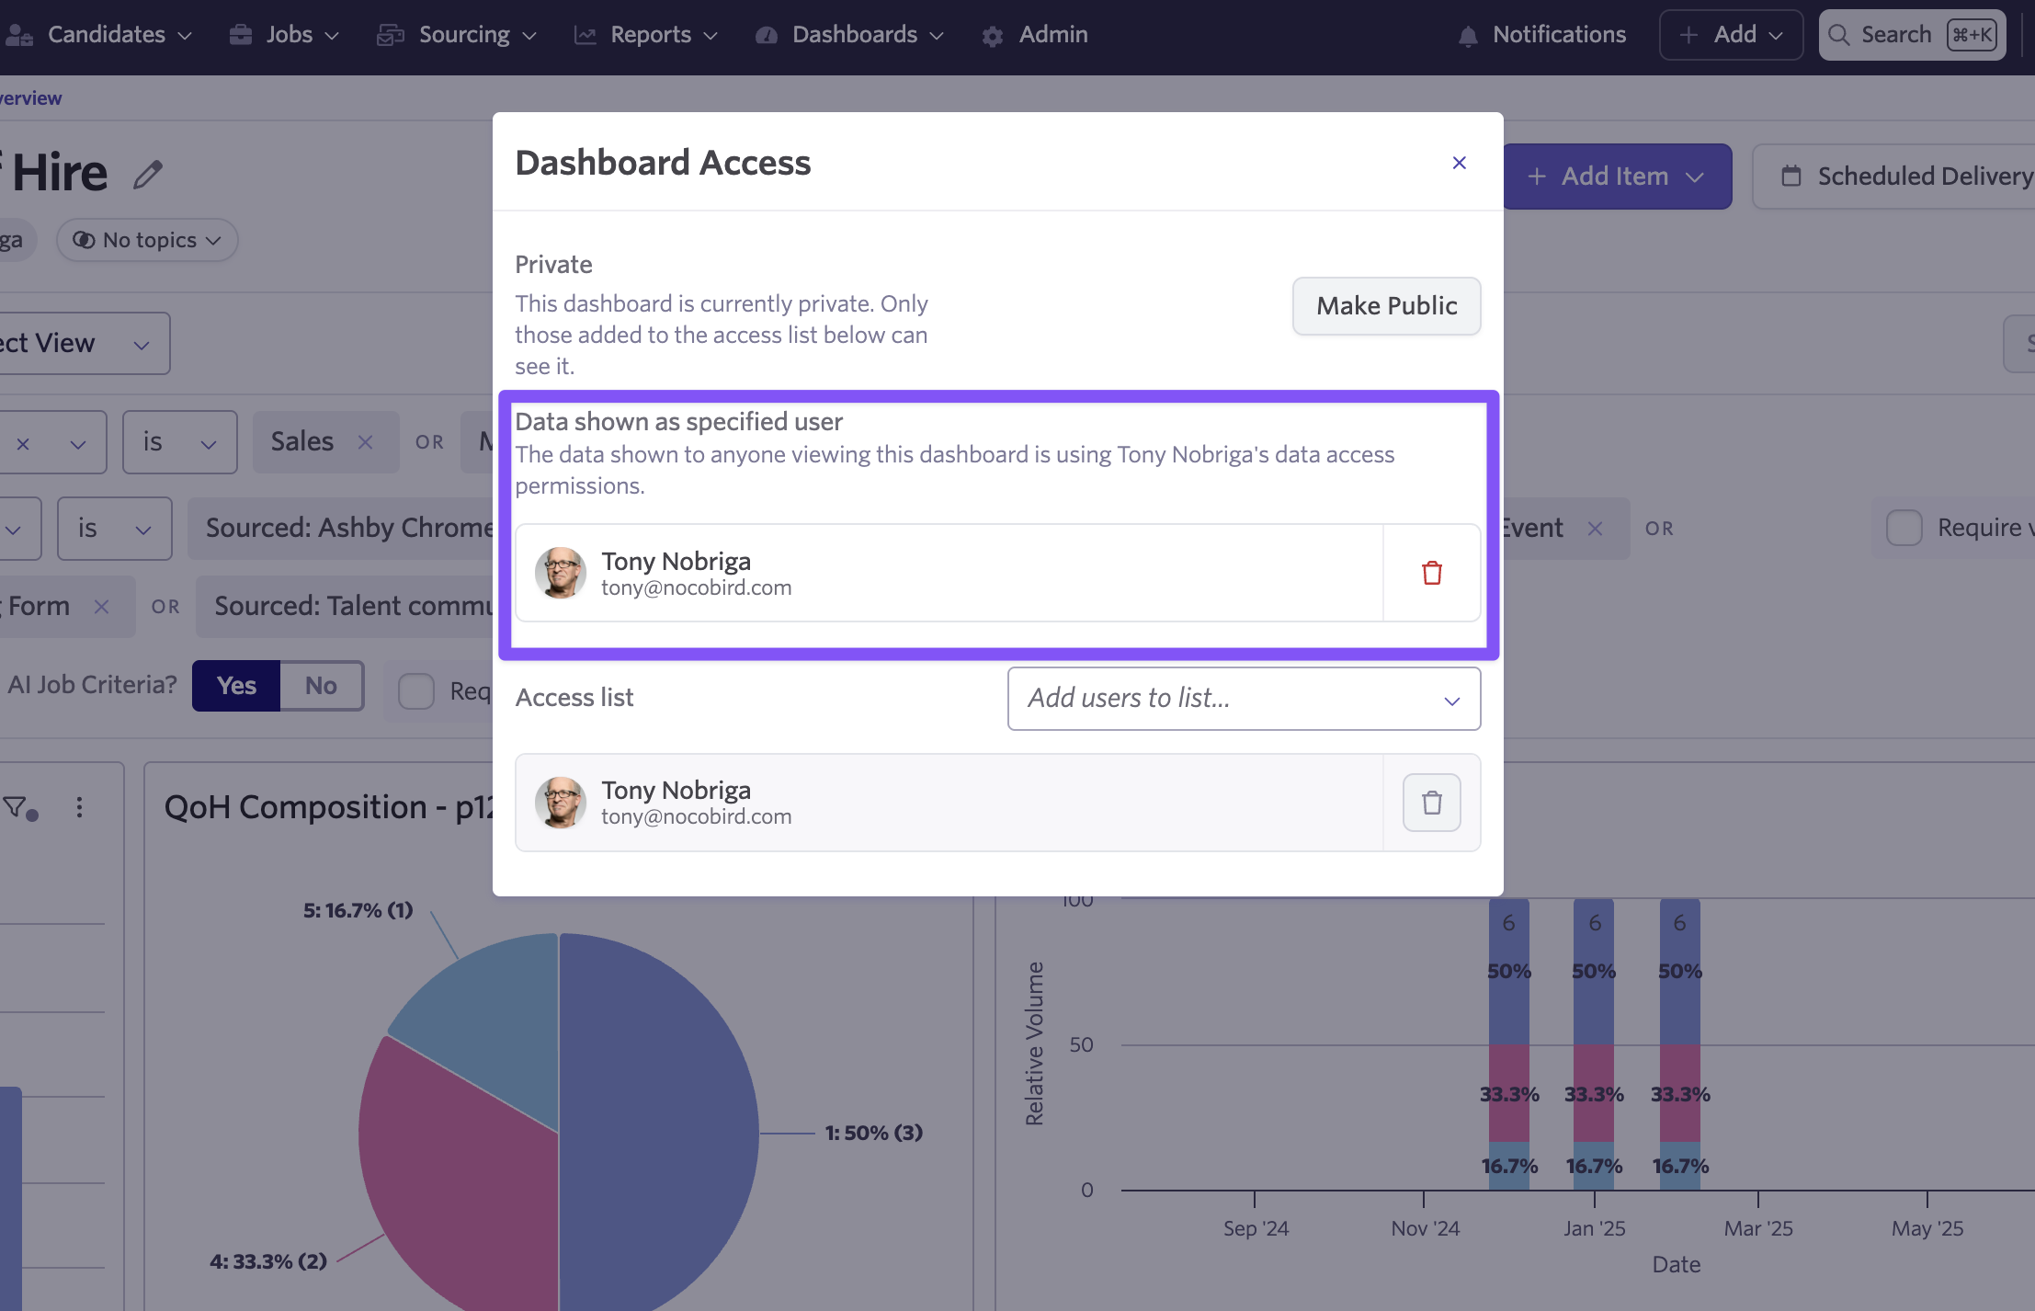Select Yes for AI Job Criteria
The height and width of the screenshot is (1311, 2035).
pos(236,686)
